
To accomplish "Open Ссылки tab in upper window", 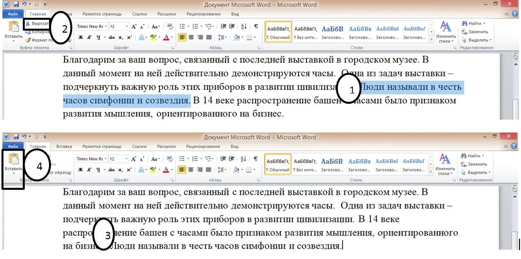I will point(139,14).
